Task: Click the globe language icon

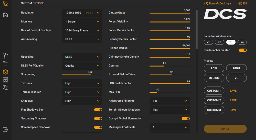Action: point(240,4)
